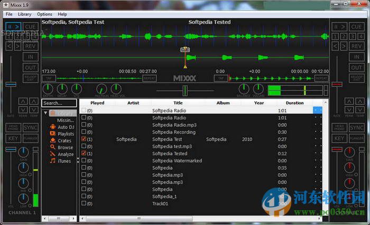
Task: Open the Options menu
Action: (44, 14)
